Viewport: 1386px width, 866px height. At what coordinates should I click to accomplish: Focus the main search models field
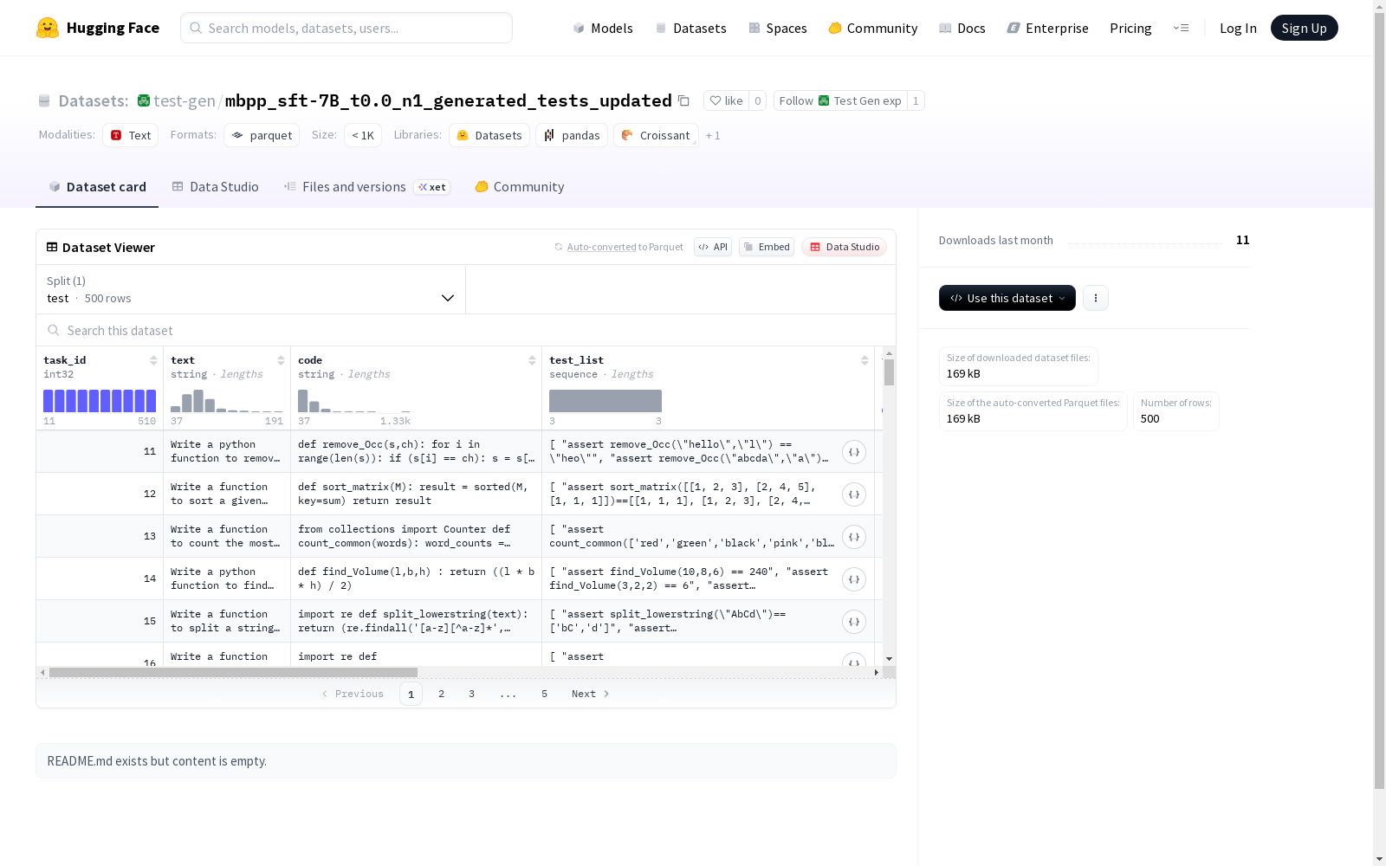click(x=346, y=28)
